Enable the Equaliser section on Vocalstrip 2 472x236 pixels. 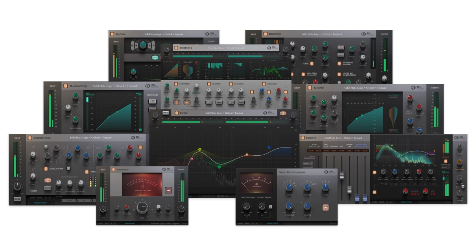tap(264, 83)
